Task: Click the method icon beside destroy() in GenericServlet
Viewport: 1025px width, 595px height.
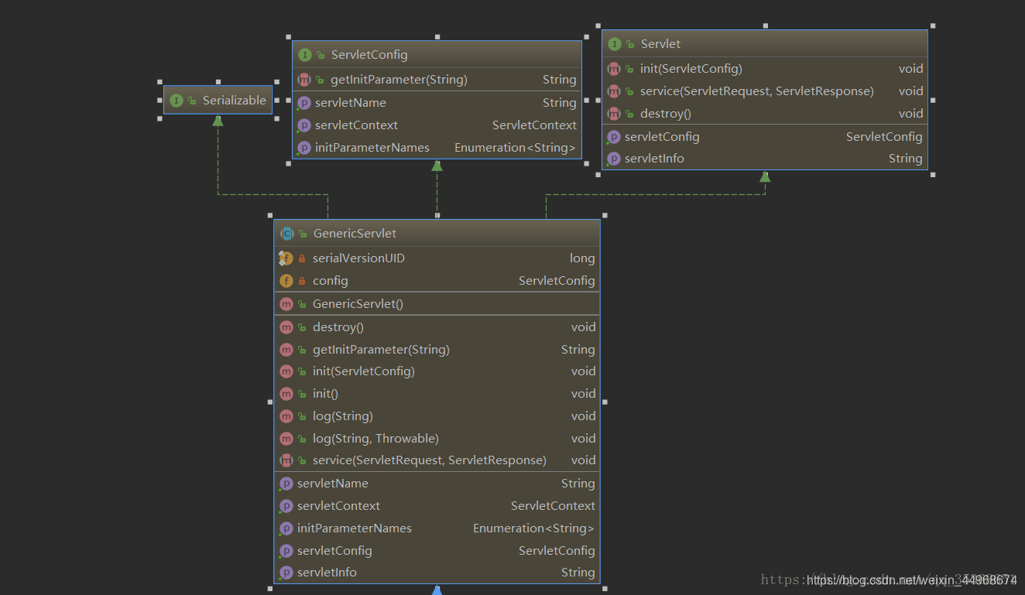Action: 286,327
